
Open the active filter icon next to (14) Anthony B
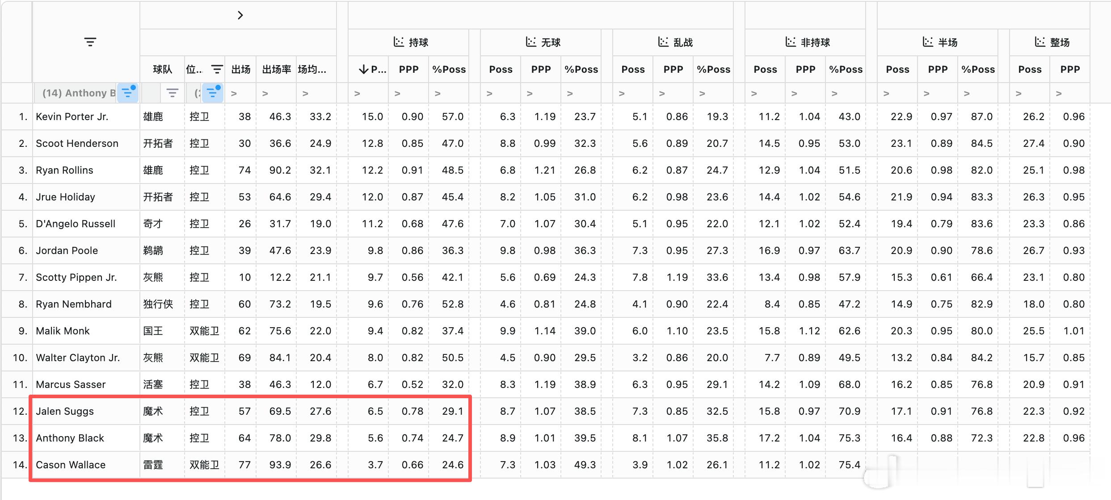[128, 92]
